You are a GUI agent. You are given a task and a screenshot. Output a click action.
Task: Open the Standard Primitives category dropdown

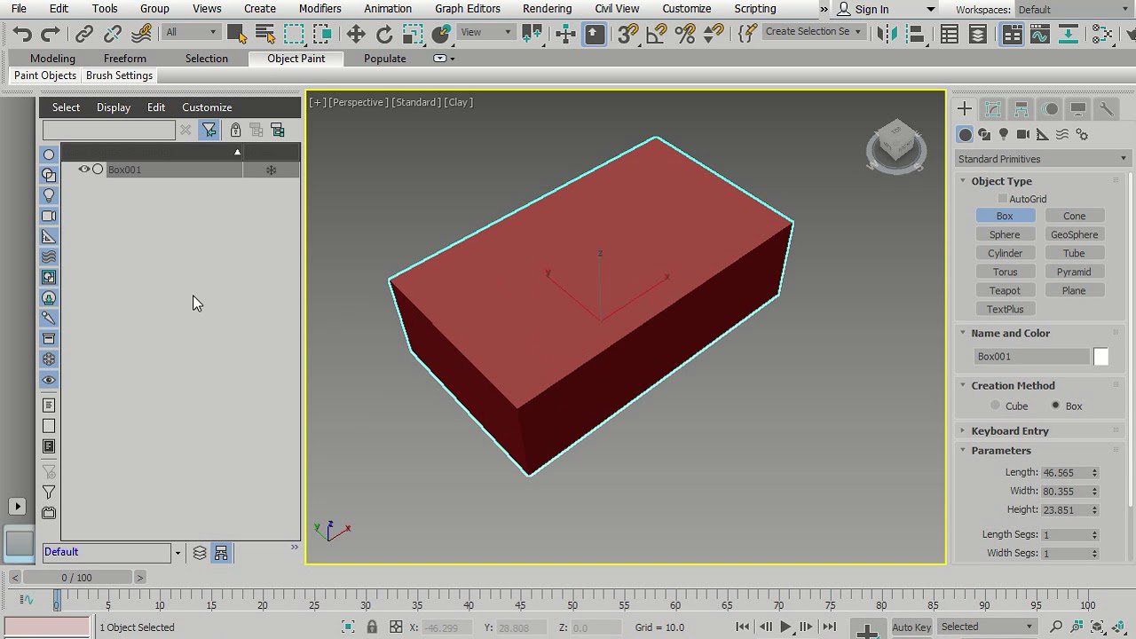tap(1042, 159)
